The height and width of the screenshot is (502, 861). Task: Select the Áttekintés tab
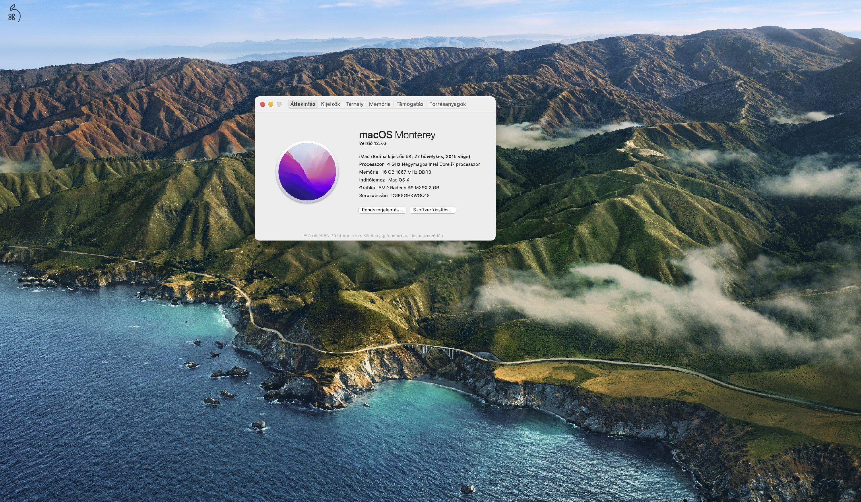click(303, 104)
